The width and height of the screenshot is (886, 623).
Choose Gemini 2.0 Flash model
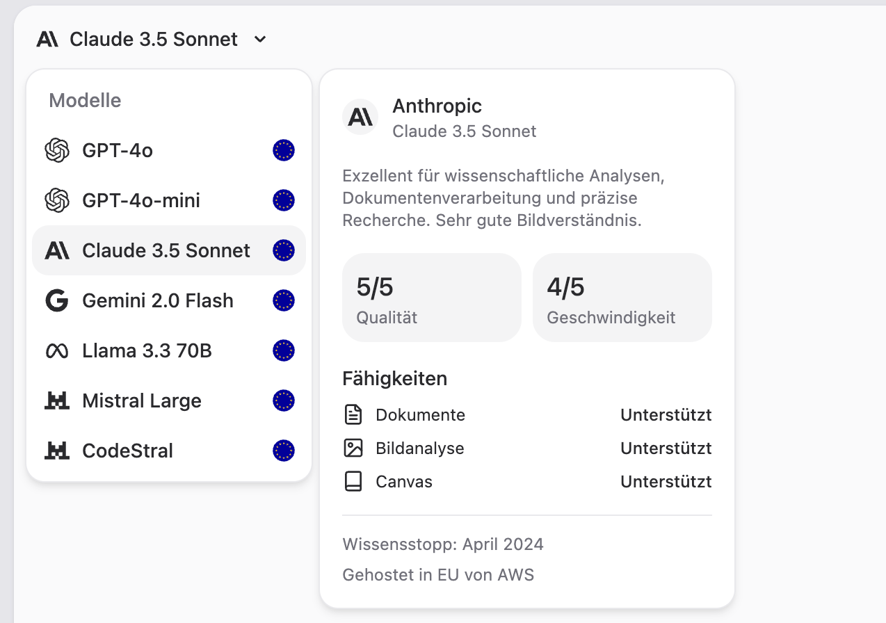[x=158, y=300]
